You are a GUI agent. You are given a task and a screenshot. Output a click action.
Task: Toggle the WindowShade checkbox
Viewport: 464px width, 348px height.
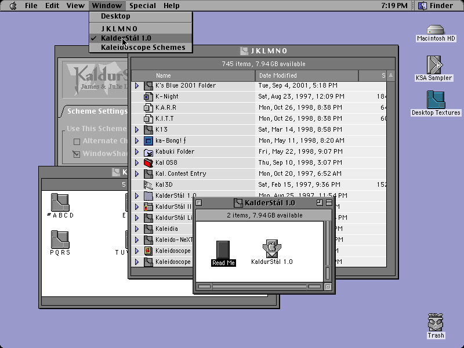[77, 154]
